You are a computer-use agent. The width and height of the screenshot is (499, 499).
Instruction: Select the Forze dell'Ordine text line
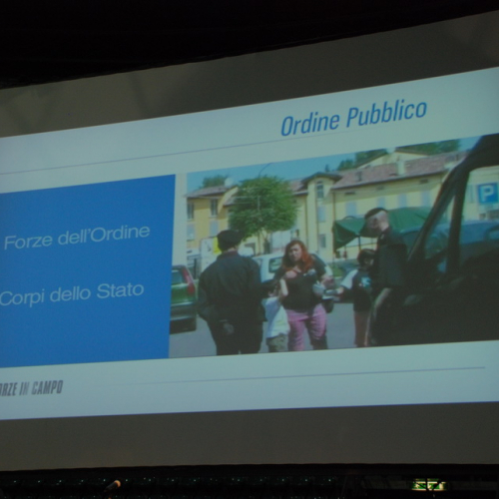click(x=77, y=238)
